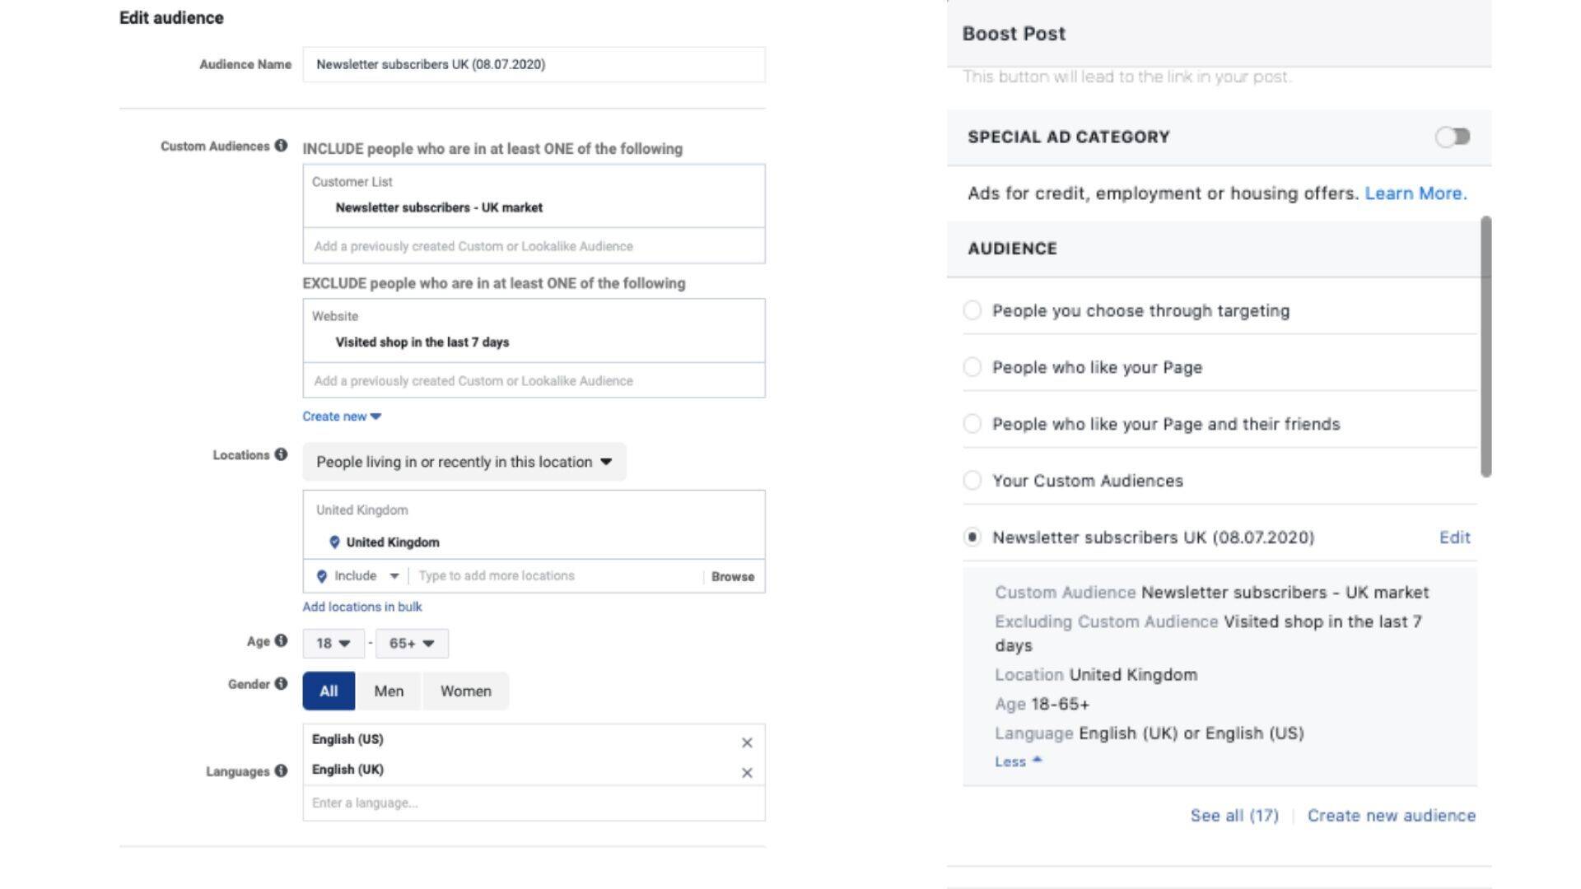1581x889 pixels.
Task: Select People you choose through targeting
Action: [x=972, y=310]
